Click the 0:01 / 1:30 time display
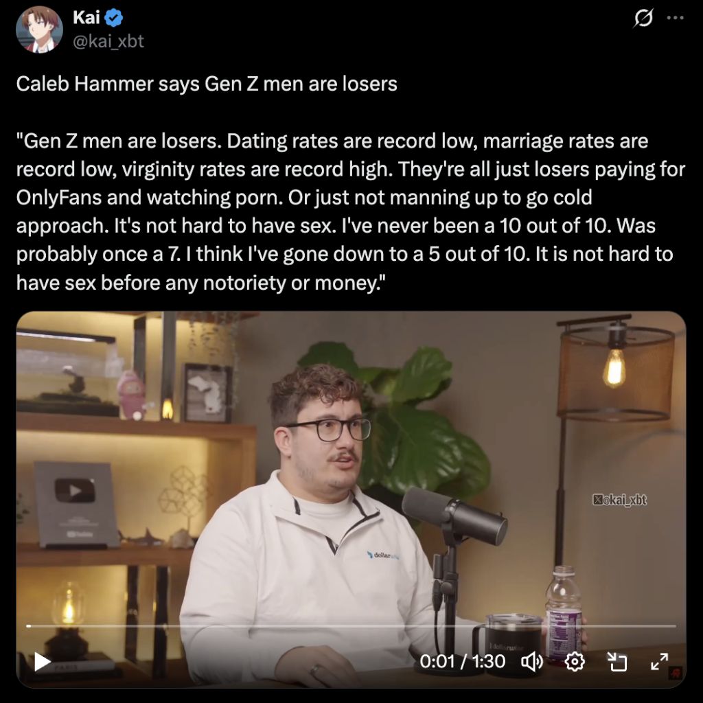 coord(462,661)
